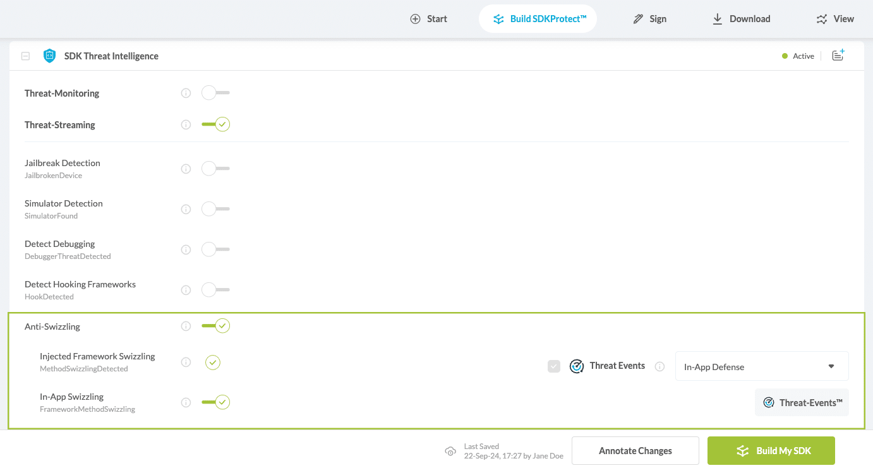Open the In-App Defense dropdown
Image resolution: width=873 pixels, height=468 pixels.
click(761, 366)
